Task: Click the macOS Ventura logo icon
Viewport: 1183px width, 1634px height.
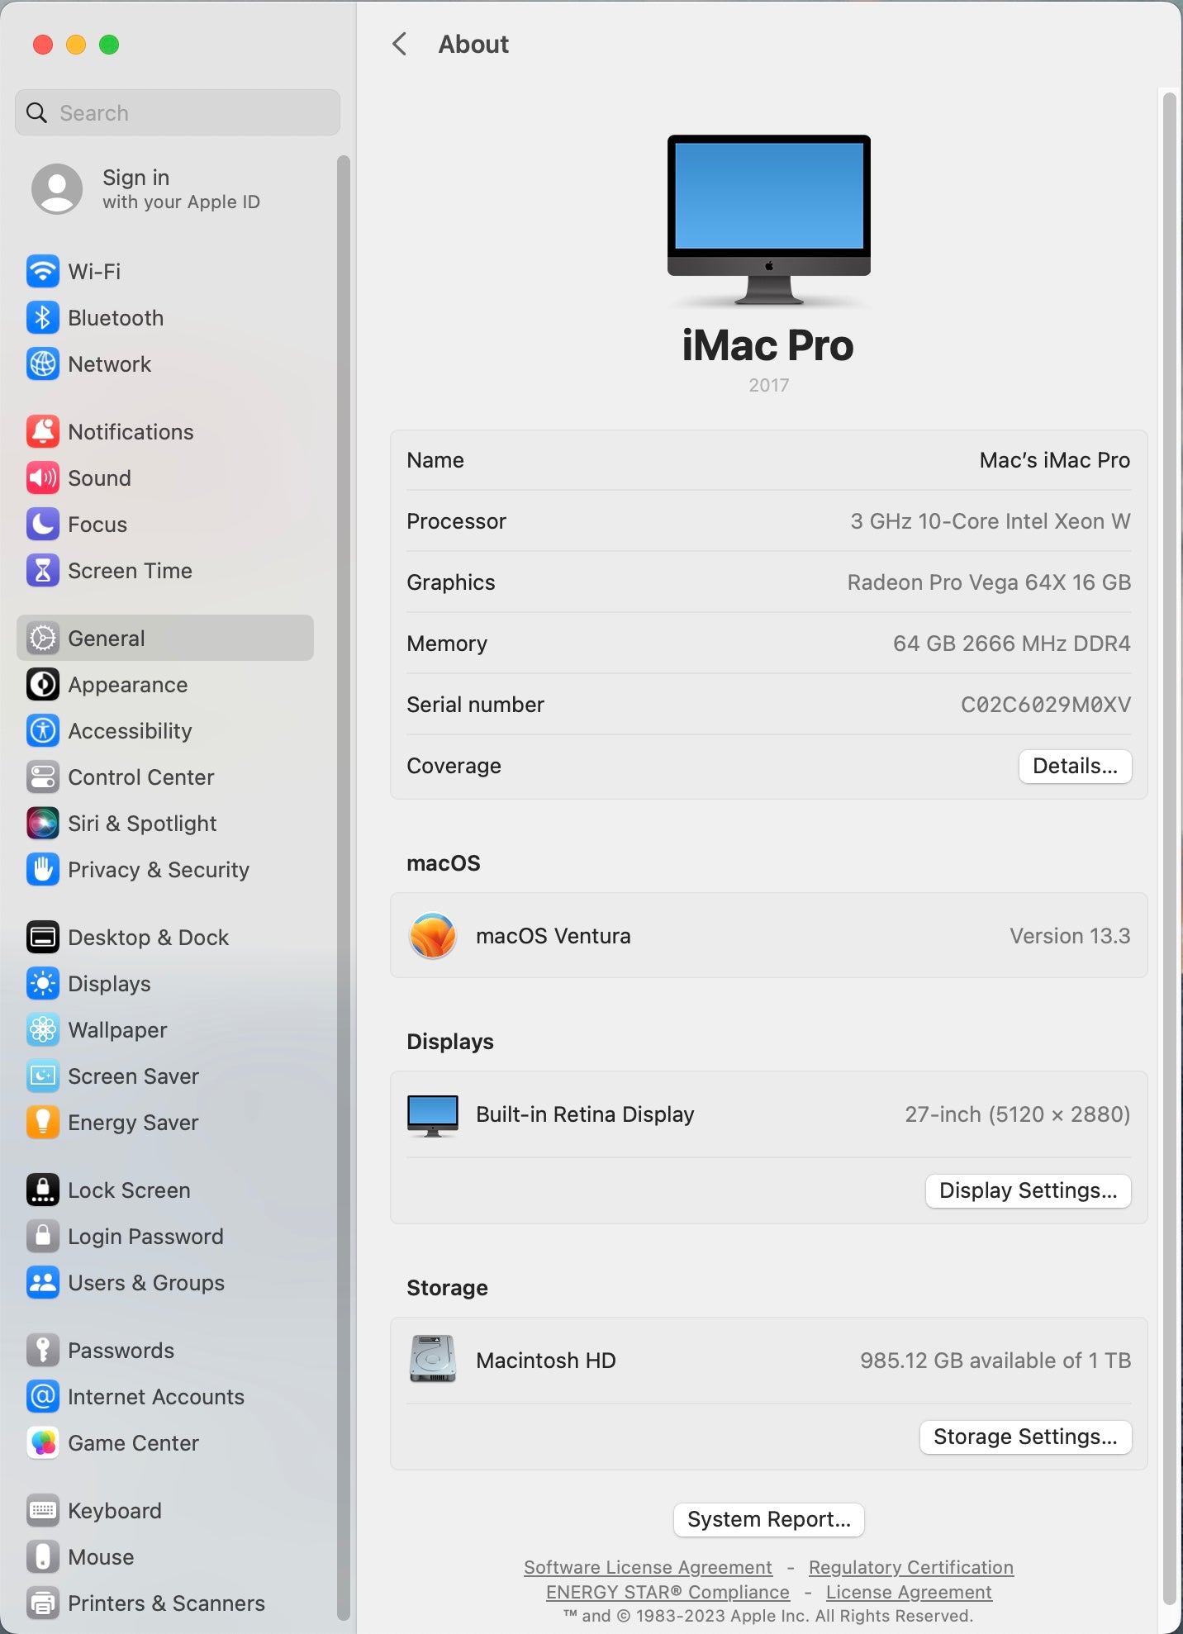Action: pos(433,936)
